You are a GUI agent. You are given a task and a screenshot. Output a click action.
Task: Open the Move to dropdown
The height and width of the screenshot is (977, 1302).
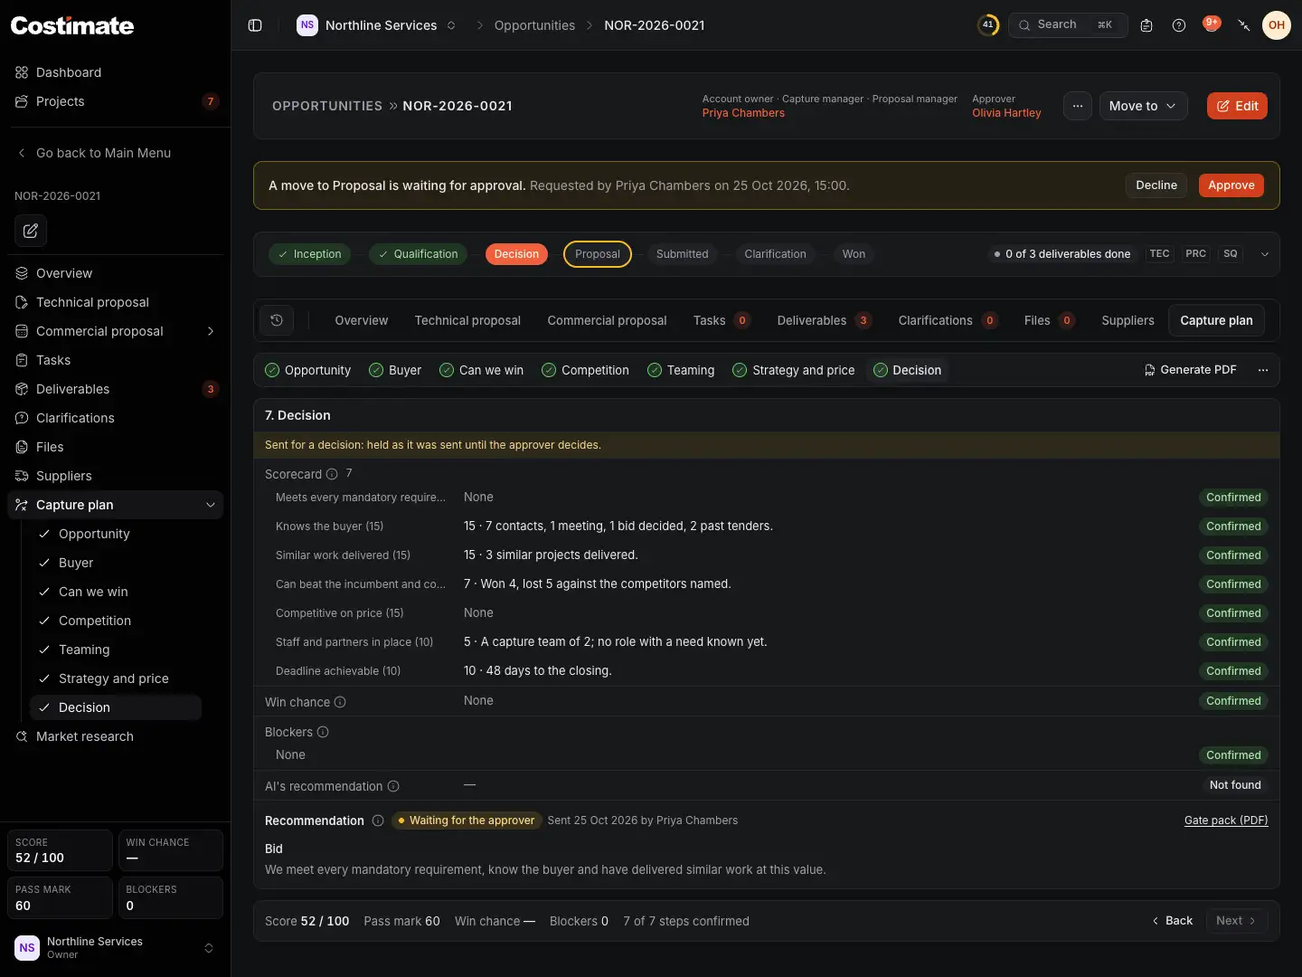[x=1143, y=106]
